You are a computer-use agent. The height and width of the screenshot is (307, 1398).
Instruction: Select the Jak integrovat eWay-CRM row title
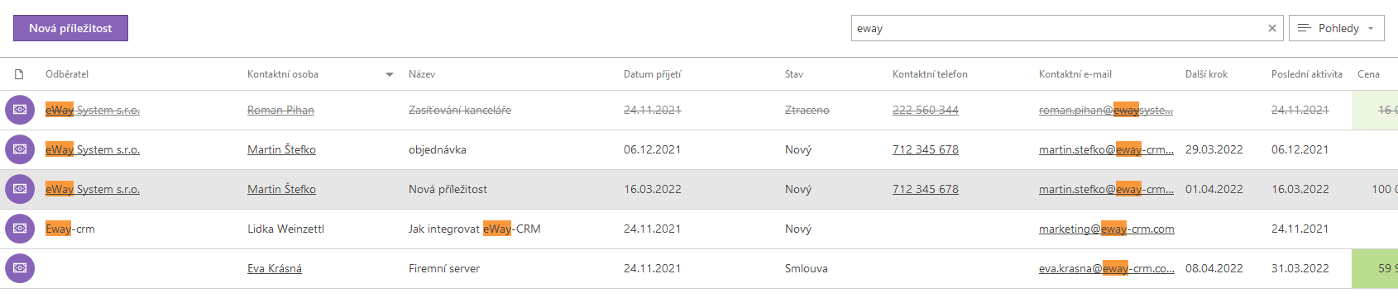475,229
